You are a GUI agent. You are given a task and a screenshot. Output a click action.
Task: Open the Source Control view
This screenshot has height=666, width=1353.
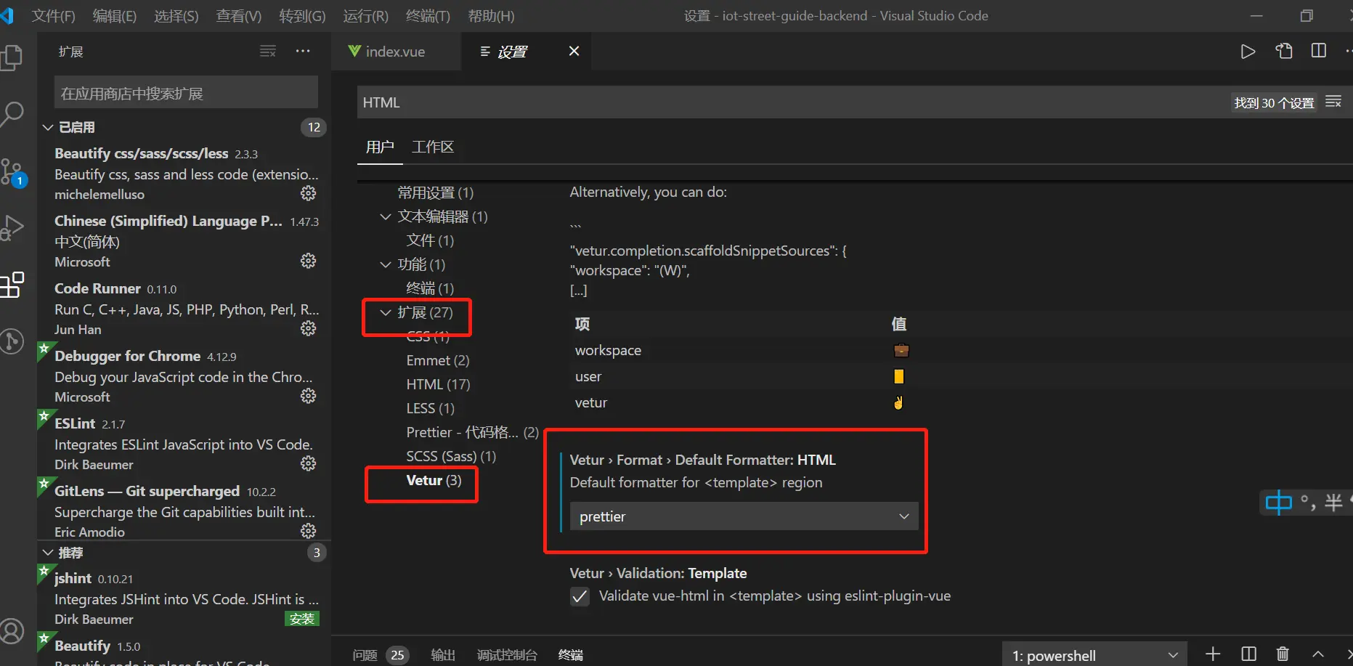[x=12, y=172]
